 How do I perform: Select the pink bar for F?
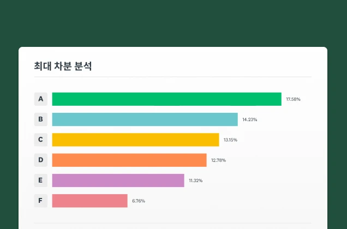click(x=89, y=201)
